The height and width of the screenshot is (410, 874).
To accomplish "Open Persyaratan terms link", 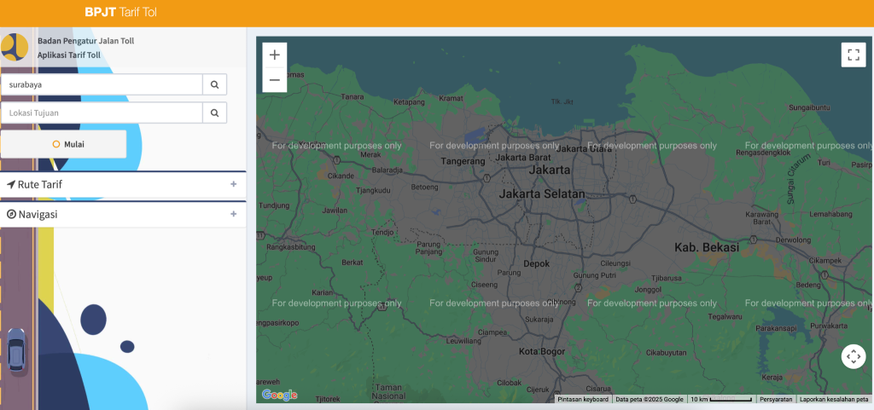I will coord(776,399).
